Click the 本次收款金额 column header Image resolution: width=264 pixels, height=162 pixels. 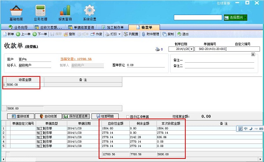[x=171, y=124]
